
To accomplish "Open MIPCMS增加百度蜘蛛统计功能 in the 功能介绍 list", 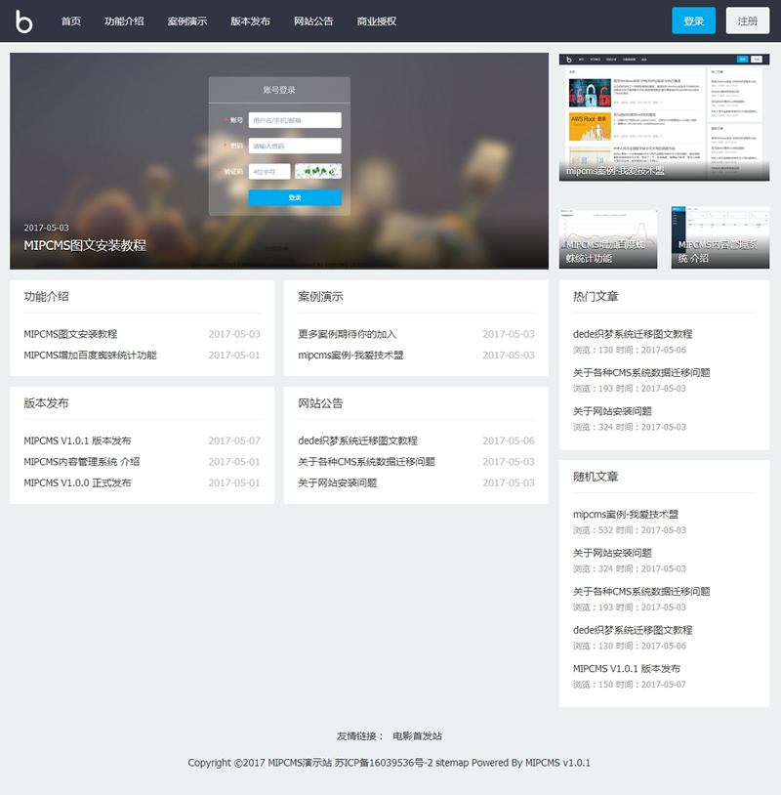I will tap(90, 356).
